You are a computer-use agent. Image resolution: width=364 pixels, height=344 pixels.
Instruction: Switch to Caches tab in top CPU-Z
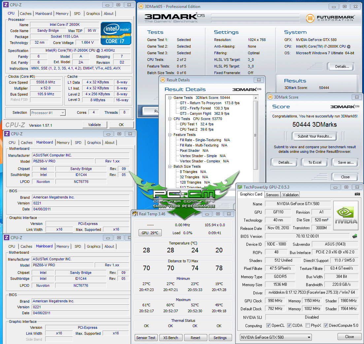tap(25, 14)
